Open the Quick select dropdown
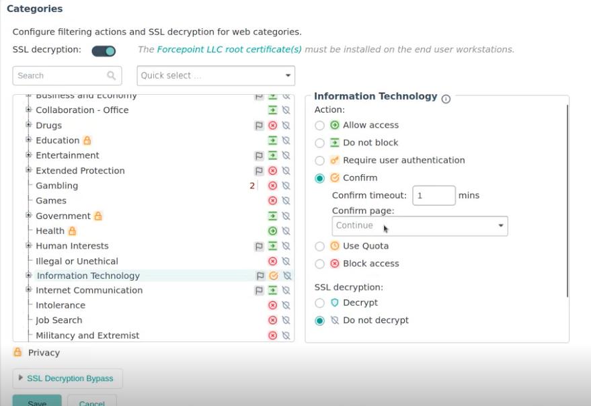591x406 pixels. click(x=216, y=75)
